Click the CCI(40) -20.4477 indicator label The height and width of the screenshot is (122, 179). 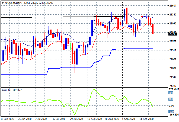pos(12,90)
